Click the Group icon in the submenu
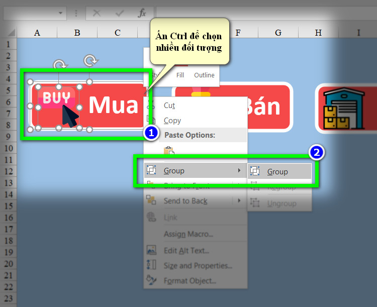 click(255, 171)
